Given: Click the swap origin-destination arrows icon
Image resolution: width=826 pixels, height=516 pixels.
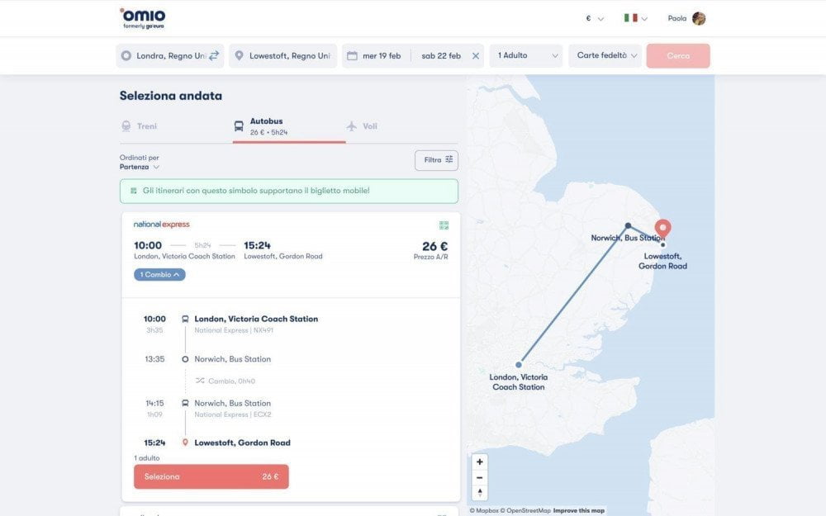Looking at the screenshot, I should (215, 54).
